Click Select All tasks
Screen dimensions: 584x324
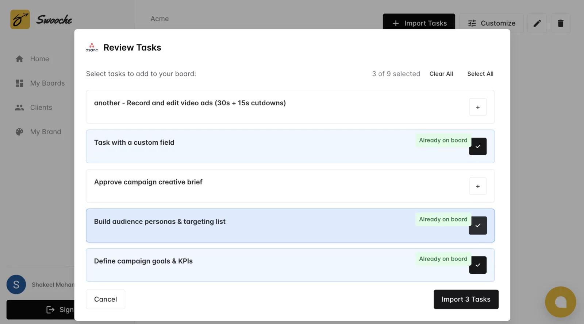[x=480, y=74]
